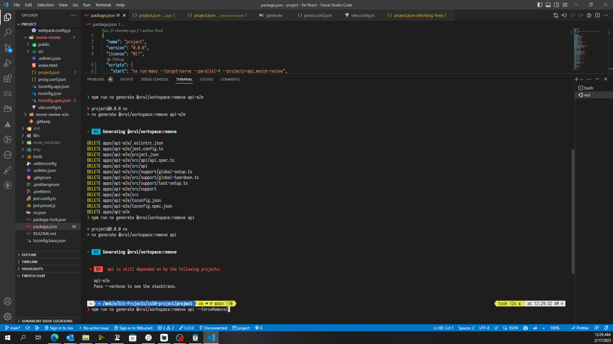Open the Terminal menu

coord(103,5)
